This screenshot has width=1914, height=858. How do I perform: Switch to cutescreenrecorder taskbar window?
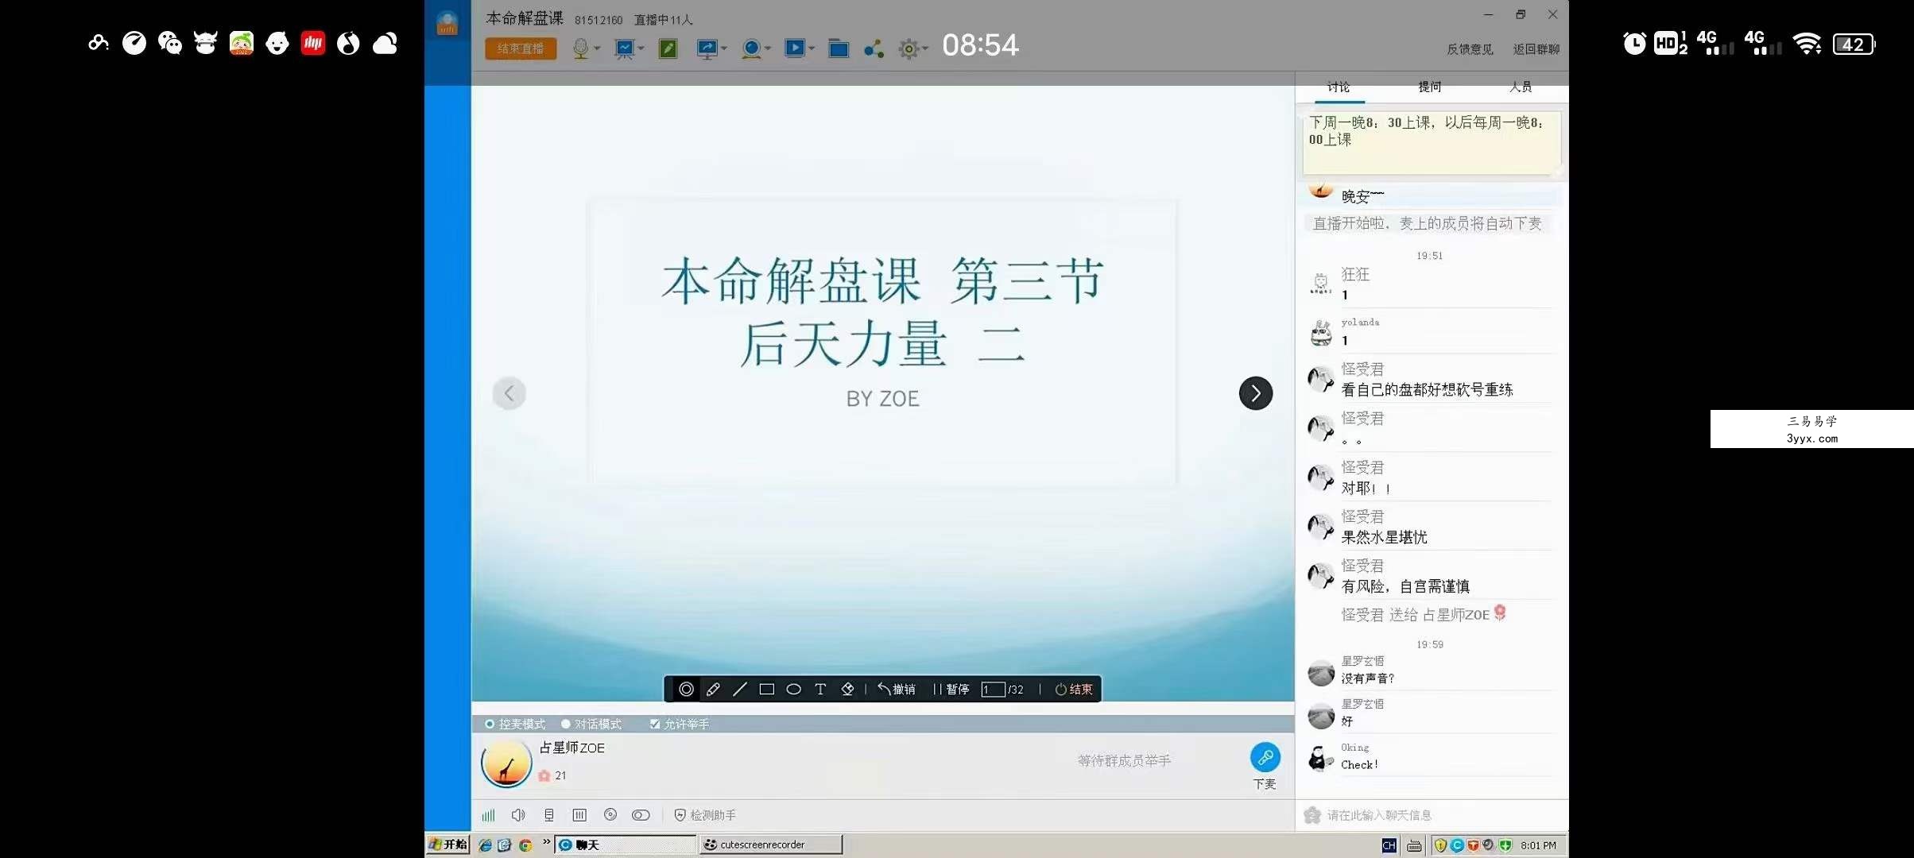click(x=770, y=844)
